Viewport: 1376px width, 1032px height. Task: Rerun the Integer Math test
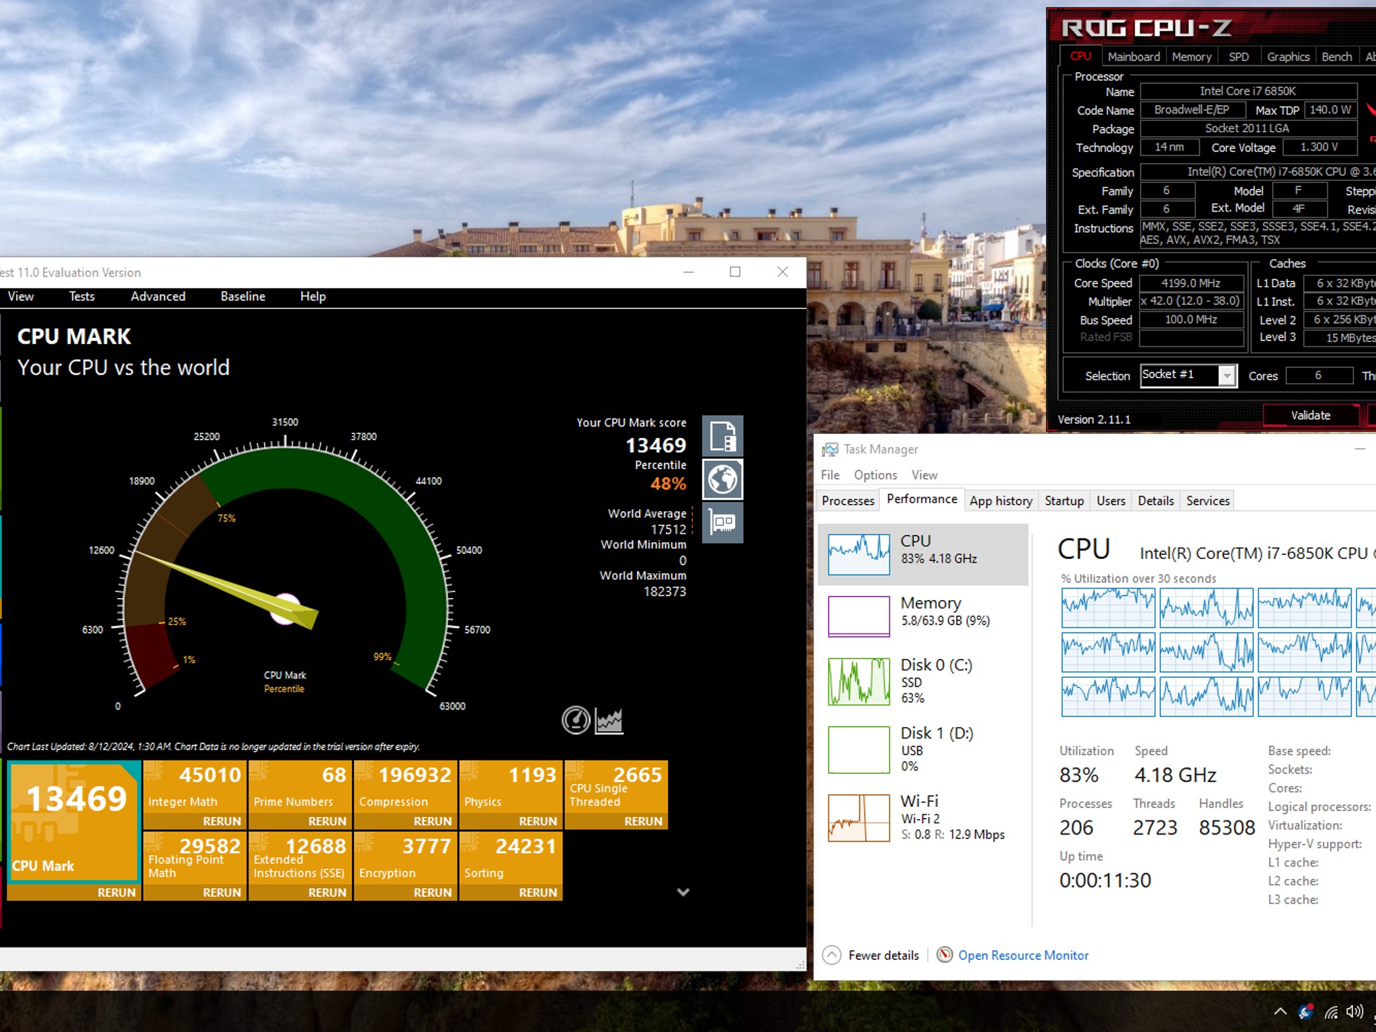click(x=222, y=821)
